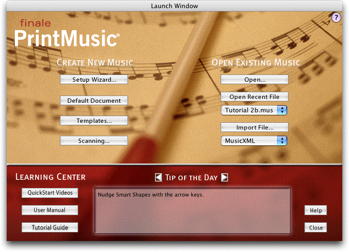Screen dimensions: 349x252
Task: Open the Tutorial Guide
Action: 50,227
